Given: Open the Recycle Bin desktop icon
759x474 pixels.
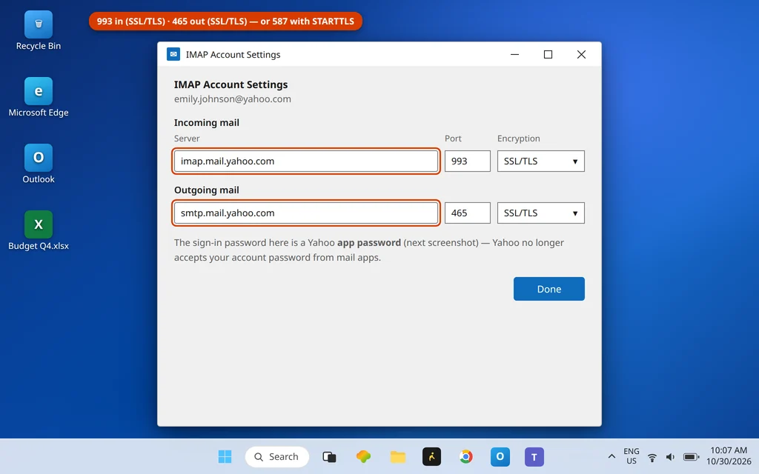Looking at the screenshot, I should coord(39,30).
